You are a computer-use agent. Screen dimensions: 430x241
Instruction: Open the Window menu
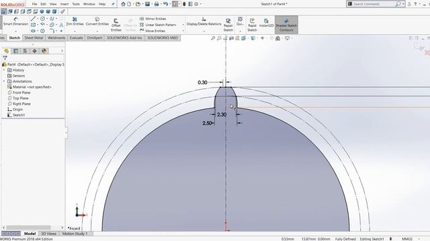tap(89, 4)
